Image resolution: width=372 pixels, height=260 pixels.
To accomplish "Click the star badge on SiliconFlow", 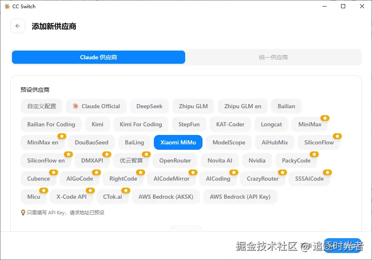I will 337,136.
